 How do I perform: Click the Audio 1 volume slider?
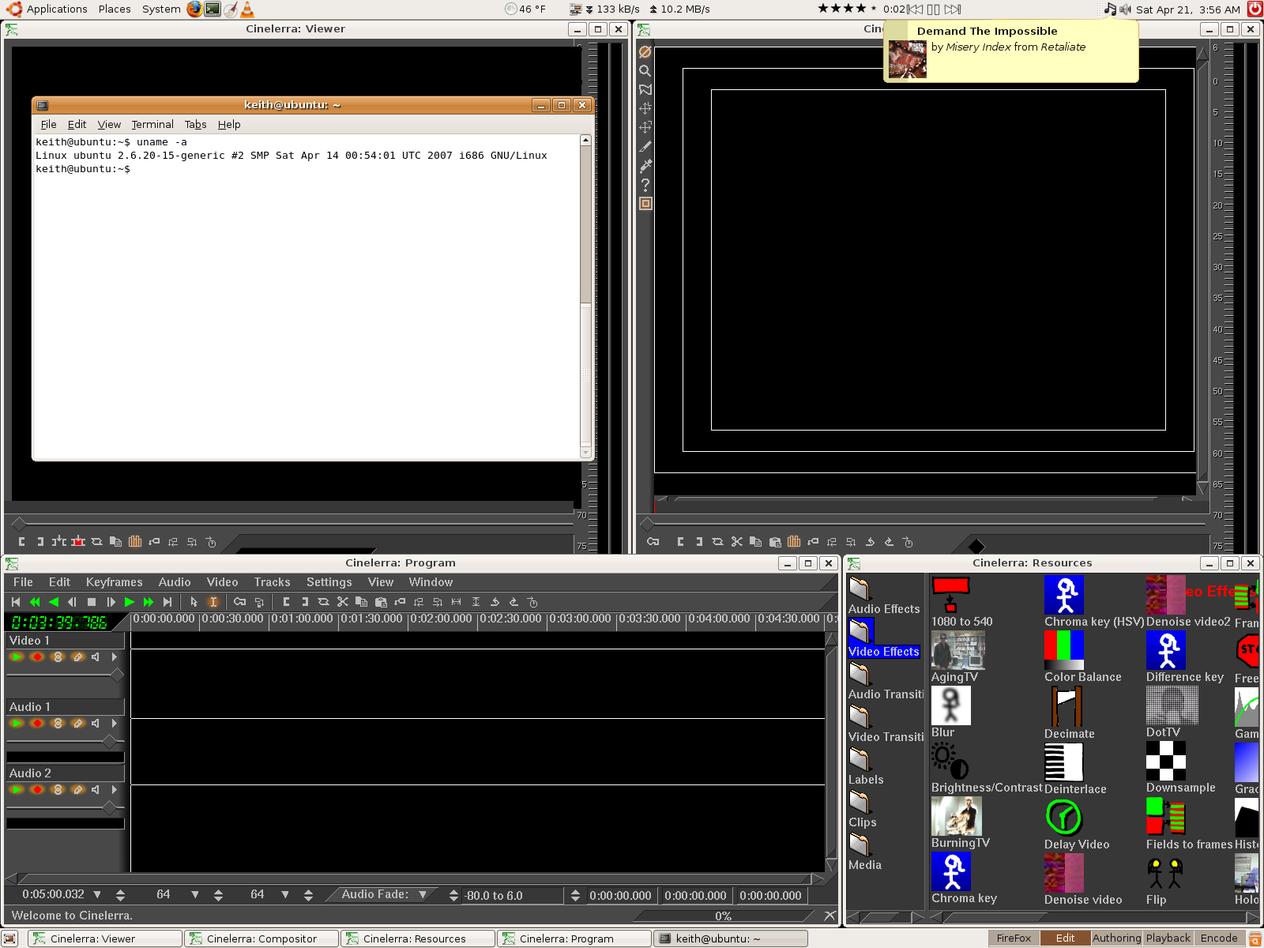(x=66, y=742)
